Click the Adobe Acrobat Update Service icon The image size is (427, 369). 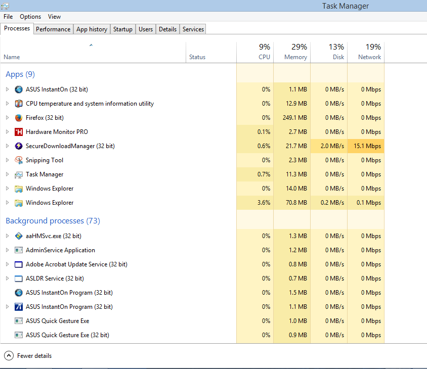pos(19,264)
